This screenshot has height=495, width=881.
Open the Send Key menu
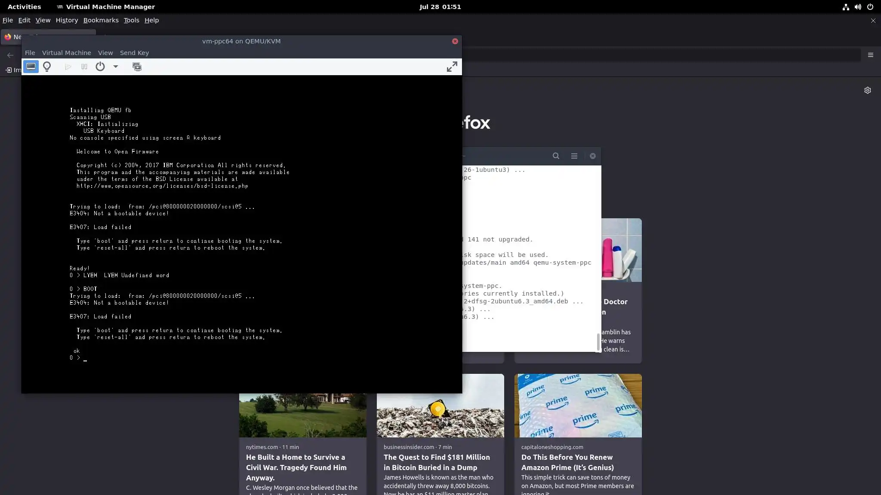click(x=134, y=53)
